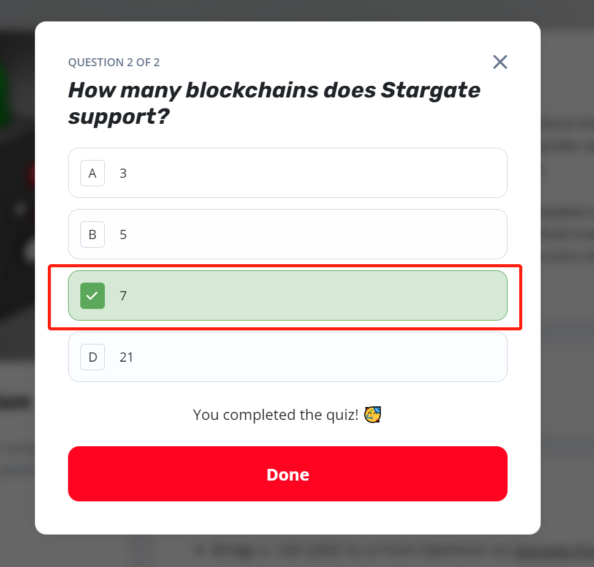Select answer option 5
This screenshot has width=594, height=567.
pyautogui.click(x=287, y=234)
